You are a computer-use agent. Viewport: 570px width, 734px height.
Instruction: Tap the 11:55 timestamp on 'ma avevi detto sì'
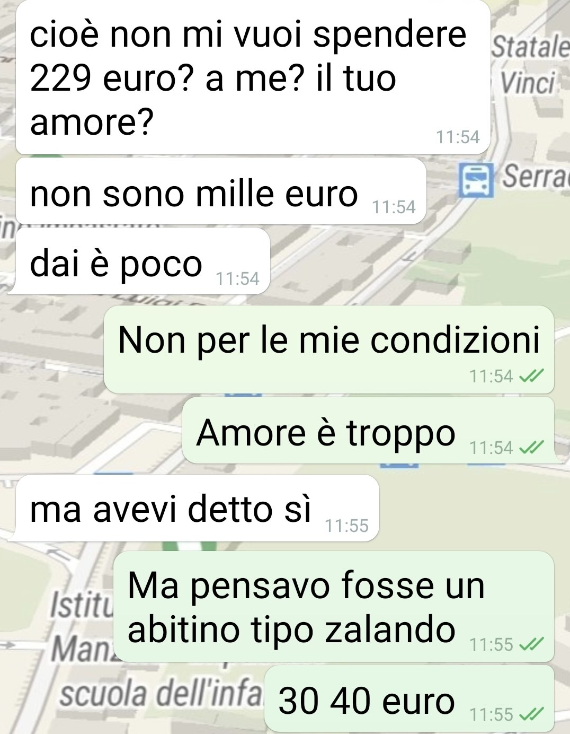click(x=346, y=526)
